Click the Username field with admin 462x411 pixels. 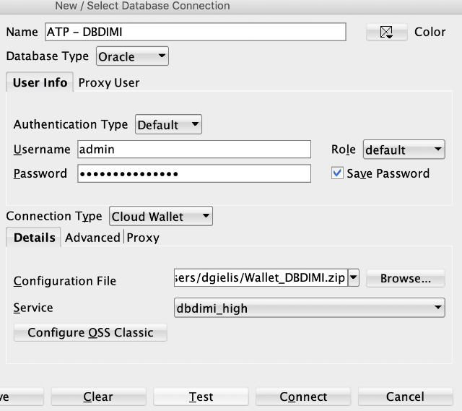(x=194, y=150)
